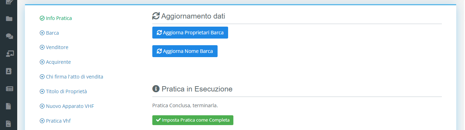Open the PDF file sidebar icon

pyautogui.click(x=9, y=123)
